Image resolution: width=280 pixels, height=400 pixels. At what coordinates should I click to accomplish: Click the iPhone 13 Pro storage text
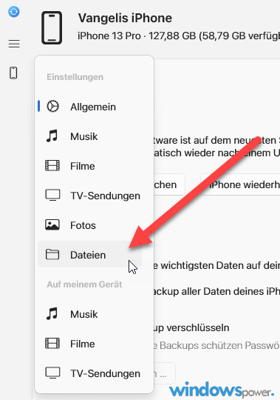[x=179, y=36]
